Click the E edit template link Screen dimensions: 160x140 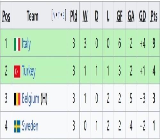click(63, 16)
